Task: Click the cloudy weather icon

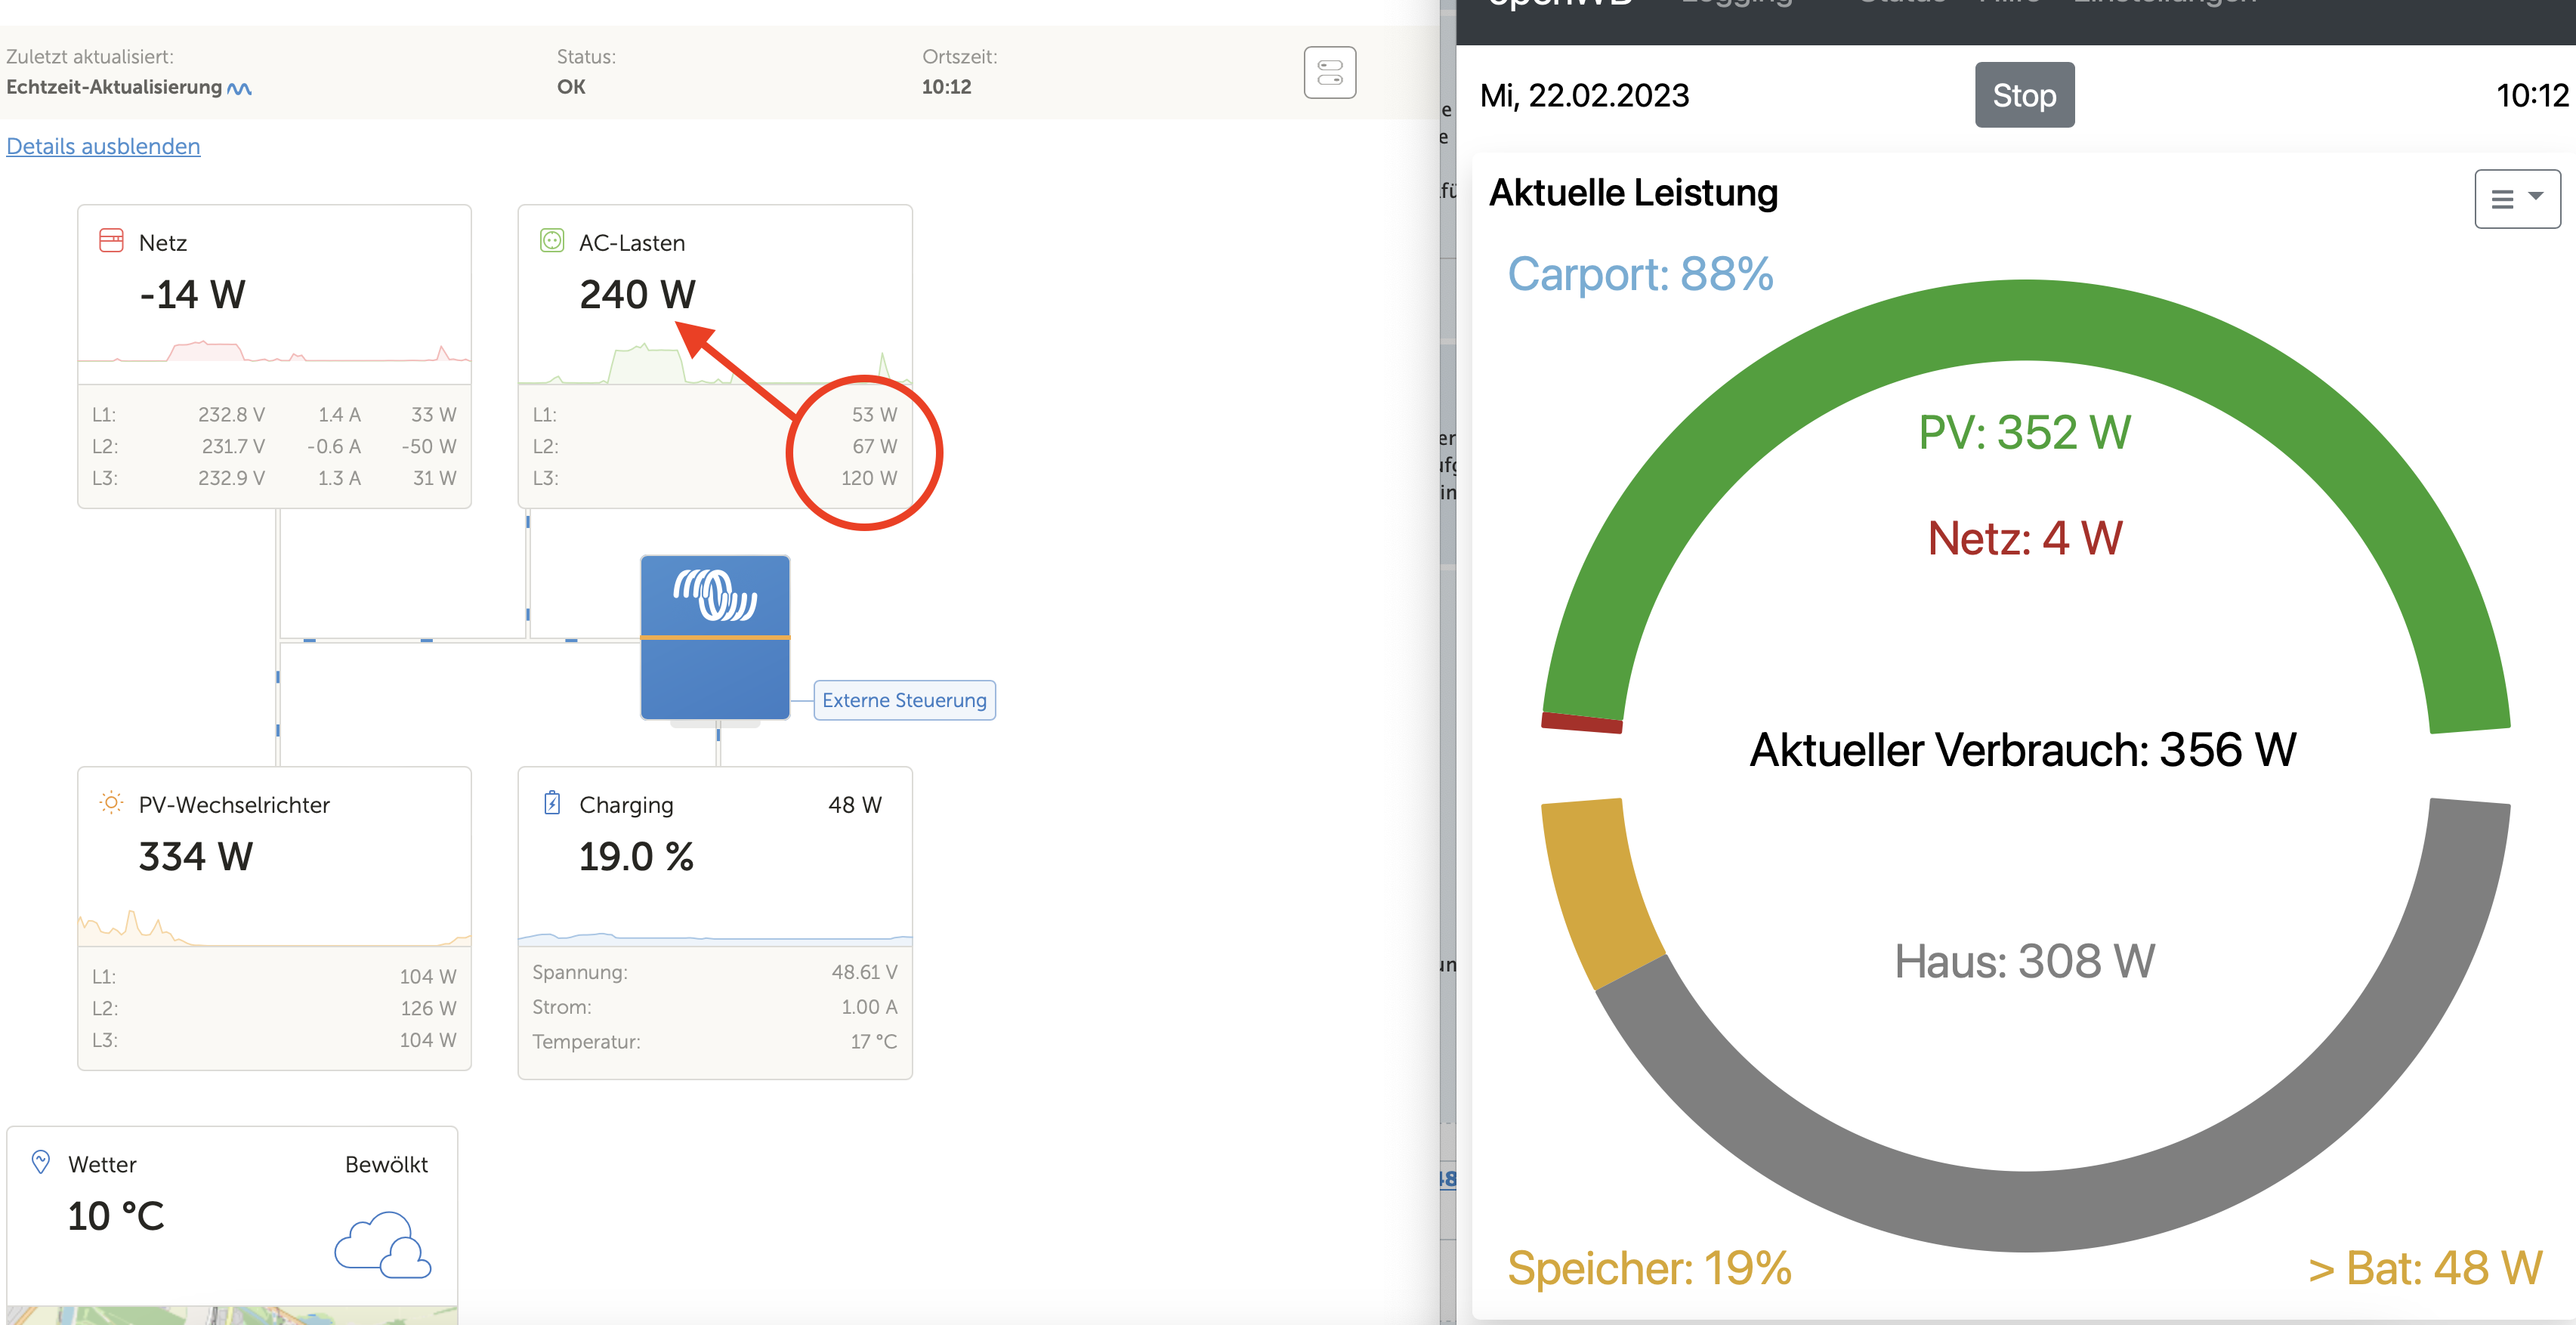Action: pyautogui.click(x=383, y=1245)
